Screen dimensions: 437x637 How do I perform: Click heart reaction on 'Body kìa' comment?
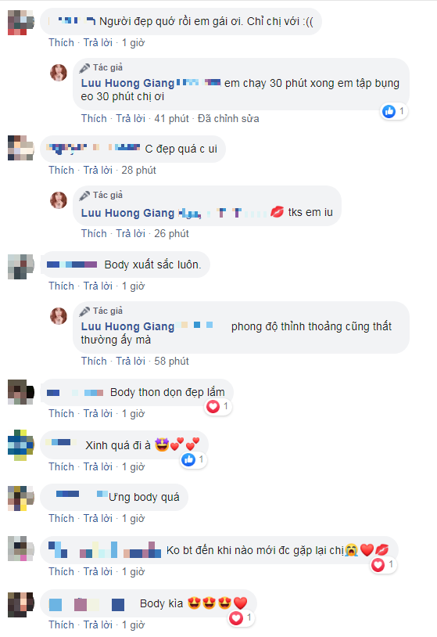[236, 618]
